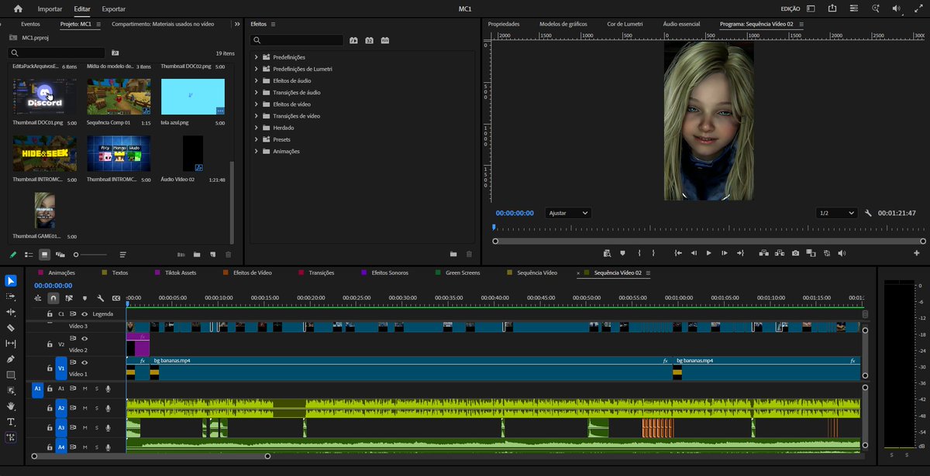This screenshot has width=930, height=476.
Task: Open the Ajustar zoom level dropdown
Action: (x=568, y=213)
